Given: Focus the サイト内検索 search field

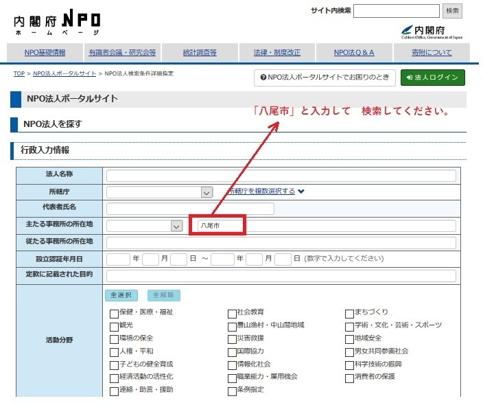Looking at the screenshot, I should [396, 11].
